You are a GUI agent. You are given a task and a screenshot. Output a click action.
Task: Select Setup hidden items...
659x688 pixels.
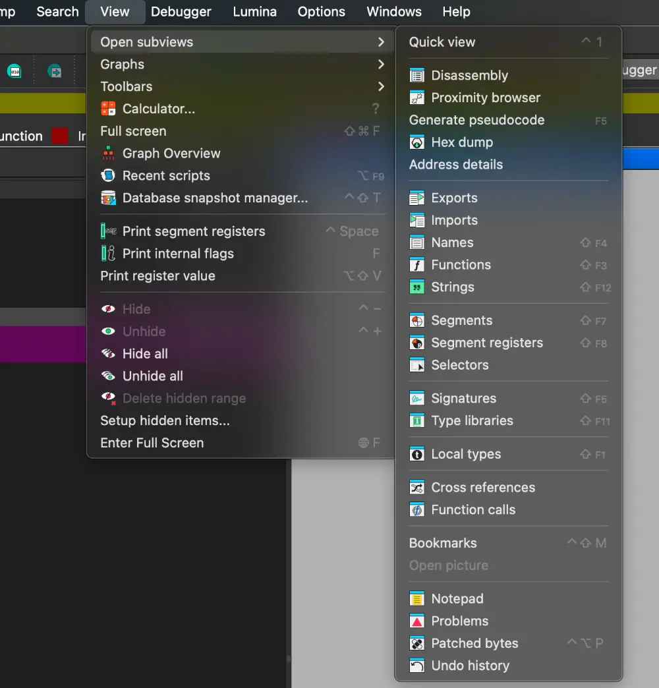coord(165,420)
